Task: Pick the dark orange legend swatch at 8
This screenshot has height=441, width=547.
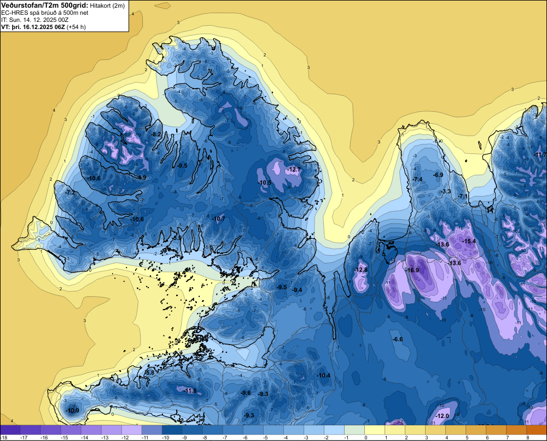Action: 537,429
